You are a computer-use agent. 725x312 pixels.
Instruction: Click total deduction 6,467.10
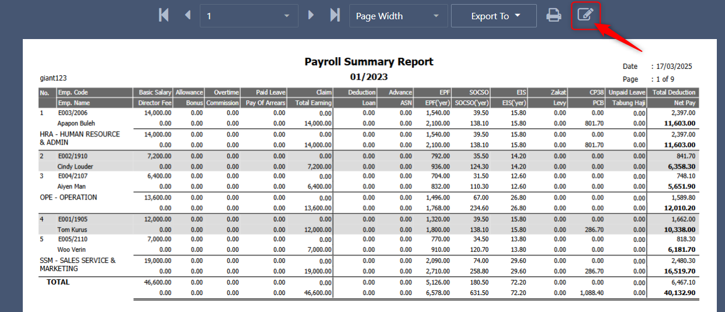click(x=684, y=282)
